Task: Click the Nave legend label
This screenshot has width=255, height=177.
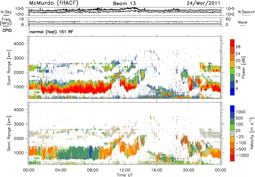Action: pos(243,22)
